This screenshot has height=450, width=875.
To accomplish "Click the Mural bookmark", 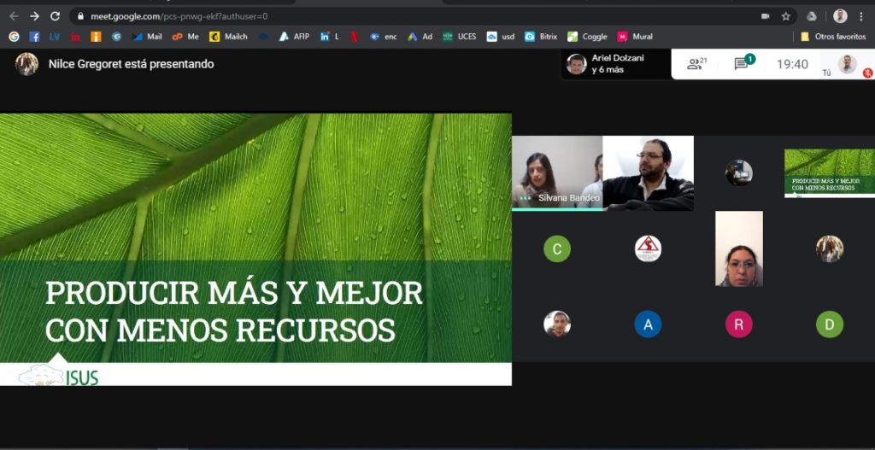I will (635, 37).
